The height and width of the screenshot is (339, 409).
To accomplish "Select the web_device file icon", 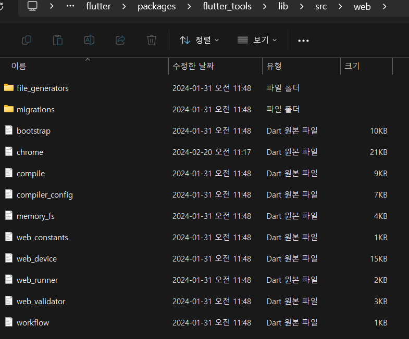I will 9,258.
